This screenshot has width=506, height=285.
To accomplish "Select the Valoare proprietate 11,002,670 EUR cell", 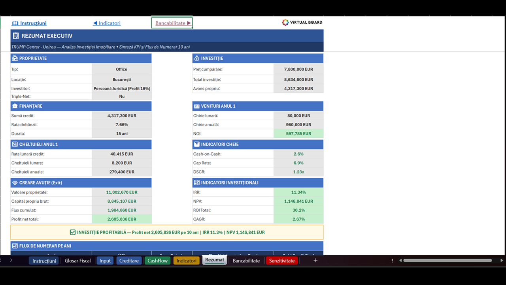I will pyautogui.click(x=122, y=192).
